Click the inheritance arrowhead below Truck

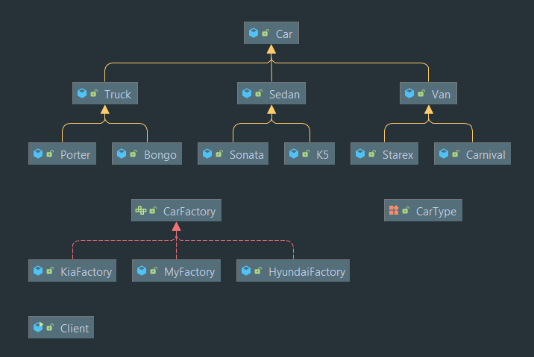105,110
